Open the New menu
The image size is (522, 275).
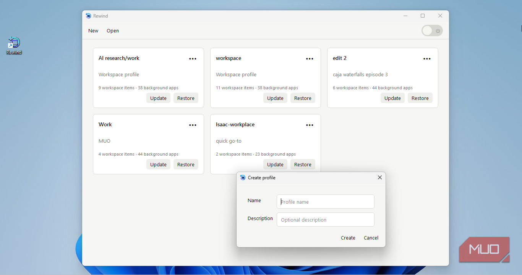click(x=93, y=31)
